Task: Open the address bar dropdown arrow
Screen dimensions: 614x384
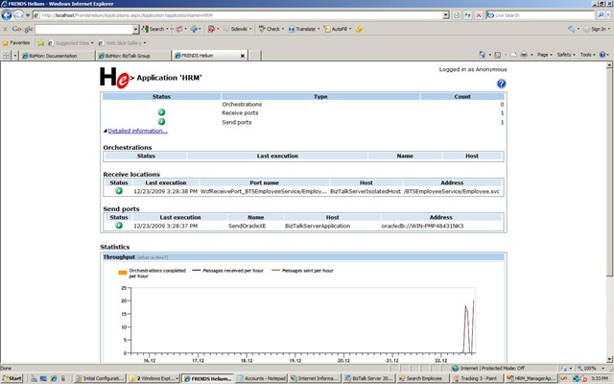Action: (445, 15)
